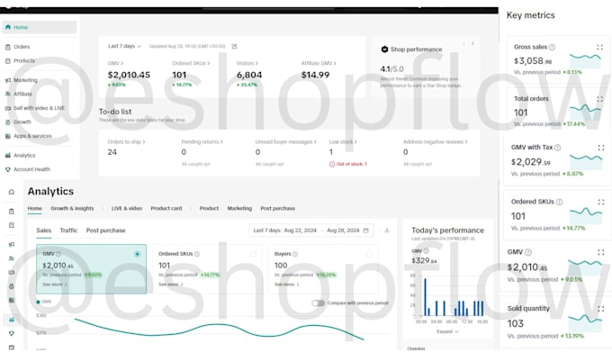Open Ordered SKUs details in top summary
This screenshot has width=612, height=352.
click(191, 63)
